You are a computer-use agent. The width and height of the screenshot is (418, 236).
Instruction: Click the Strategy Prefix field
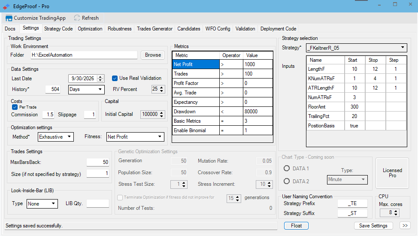point(352,203)
